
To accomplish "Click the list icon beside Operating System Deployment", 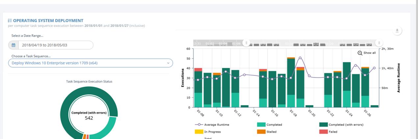I will tap(10, 20).
